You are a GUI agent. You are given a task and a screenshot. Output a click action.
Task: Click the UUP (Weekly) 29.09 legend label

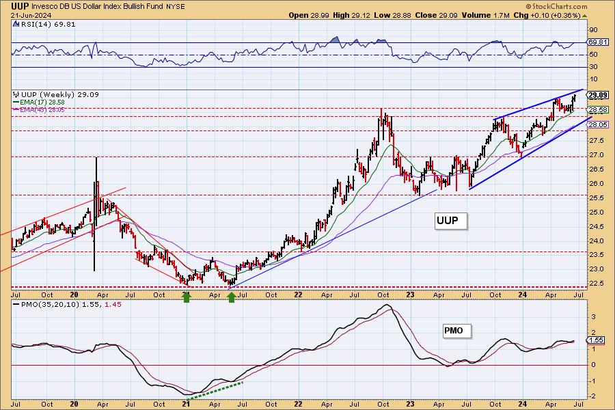59,94
